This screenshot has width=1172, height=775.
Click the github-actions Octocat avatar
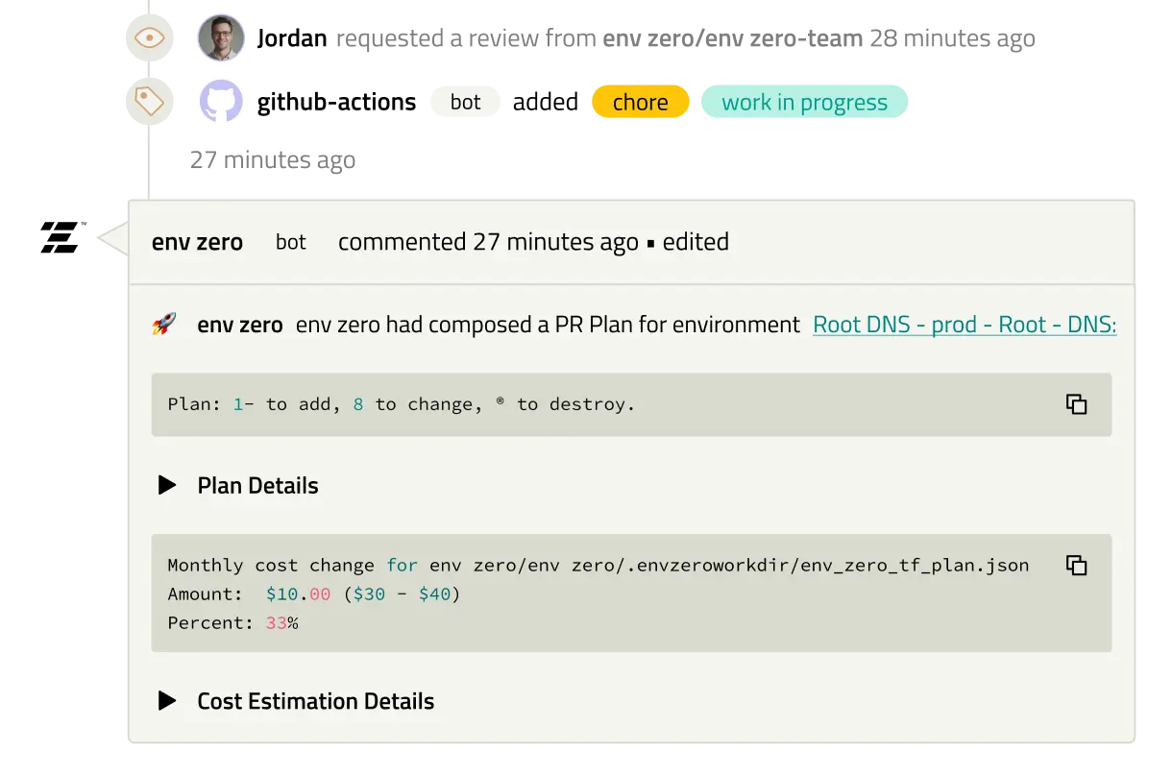[221, 102]
